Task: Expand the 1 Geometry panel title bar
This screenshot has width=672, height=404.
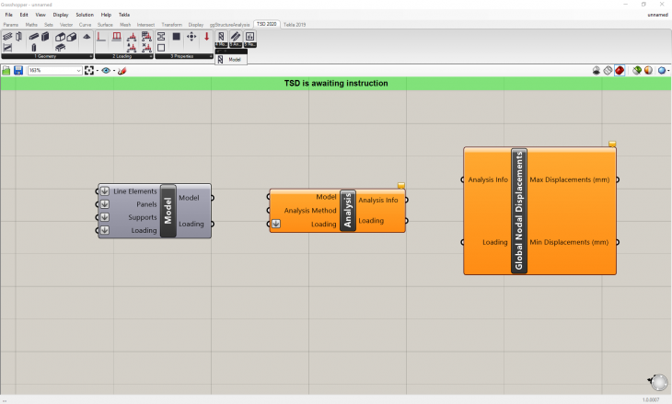Action: point(47,56)
